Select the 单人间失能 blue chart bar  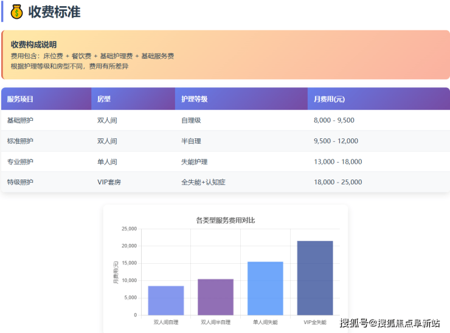click(265, 288)
